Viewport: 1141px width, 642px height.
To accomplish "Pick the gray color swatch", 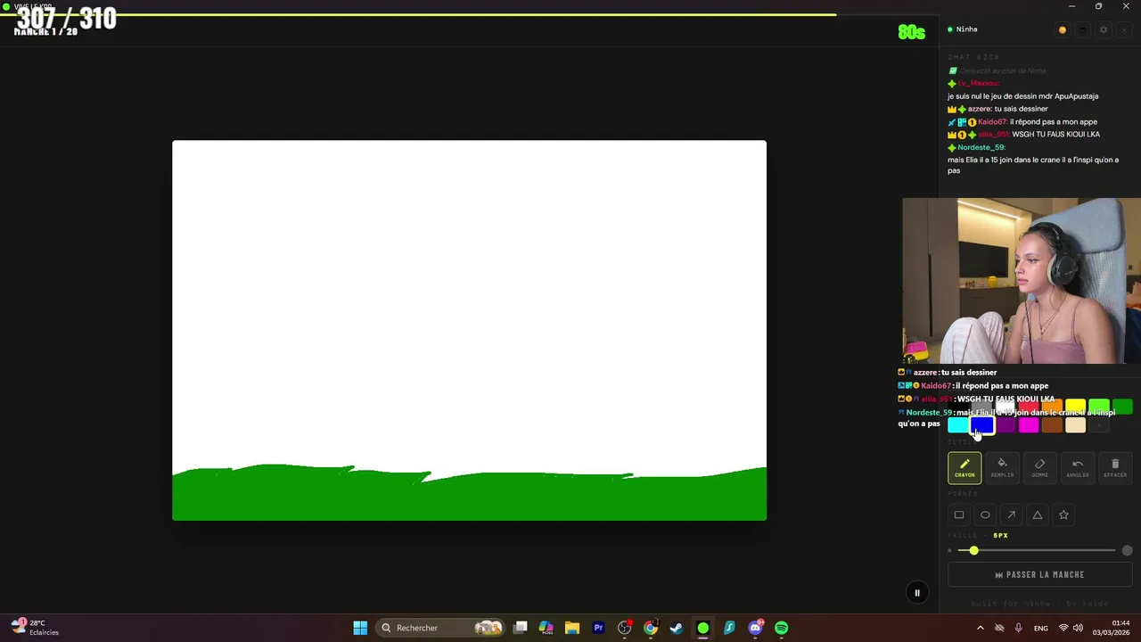I will tap(982, 407).
